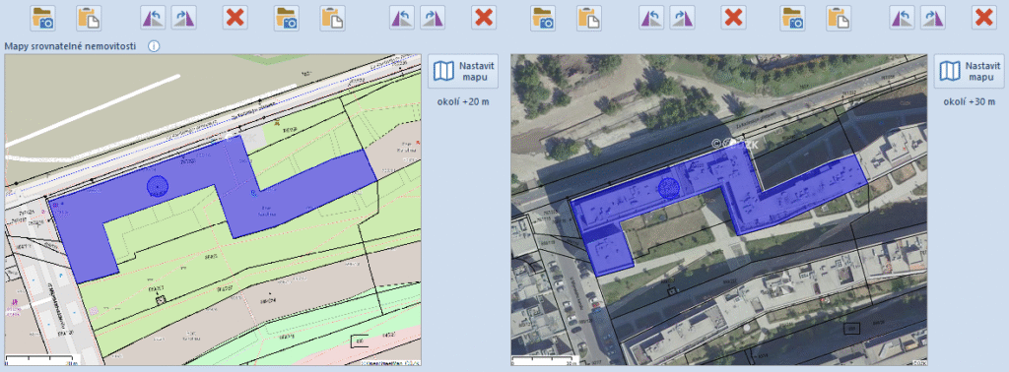Click the first load-image-from-folder icon
The image size is (1009, 372).
pyautogui.click(x=43, y=18)
